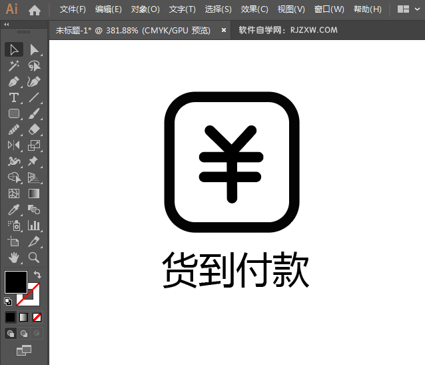This screenshot has height=365, width=425.
Task: Open the 效果(C) menu
Action: 254,9
